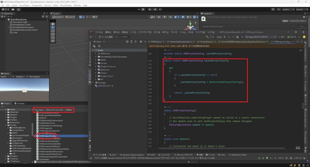Toggle the Hierarchy panel lock icon

coord(44,13)
